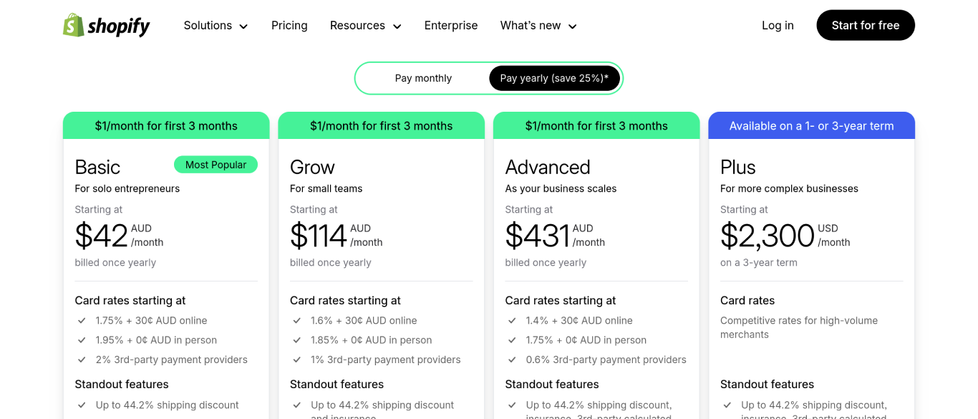Image resolution: width=978 pixels, height=419 pixels.
Task: Click the Plus plan 1- or 3-year term banner
Action: [811, 125]
